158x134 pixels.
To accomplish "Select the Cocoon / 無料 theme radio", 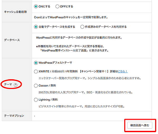I will pos(36,86).
